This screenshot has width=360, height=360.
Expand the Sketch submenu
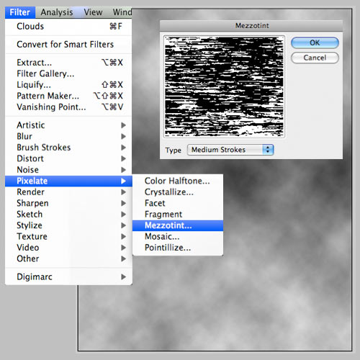coord(68,215)
